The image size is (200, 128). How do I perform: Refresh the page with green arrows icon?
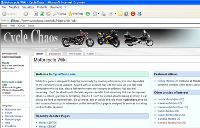(42, 14)
